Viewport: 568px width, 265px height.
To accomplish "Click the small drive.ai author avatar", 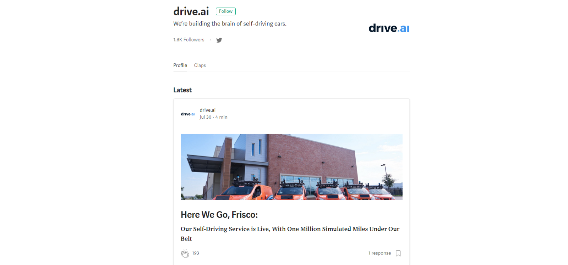I will click(188, 114).
